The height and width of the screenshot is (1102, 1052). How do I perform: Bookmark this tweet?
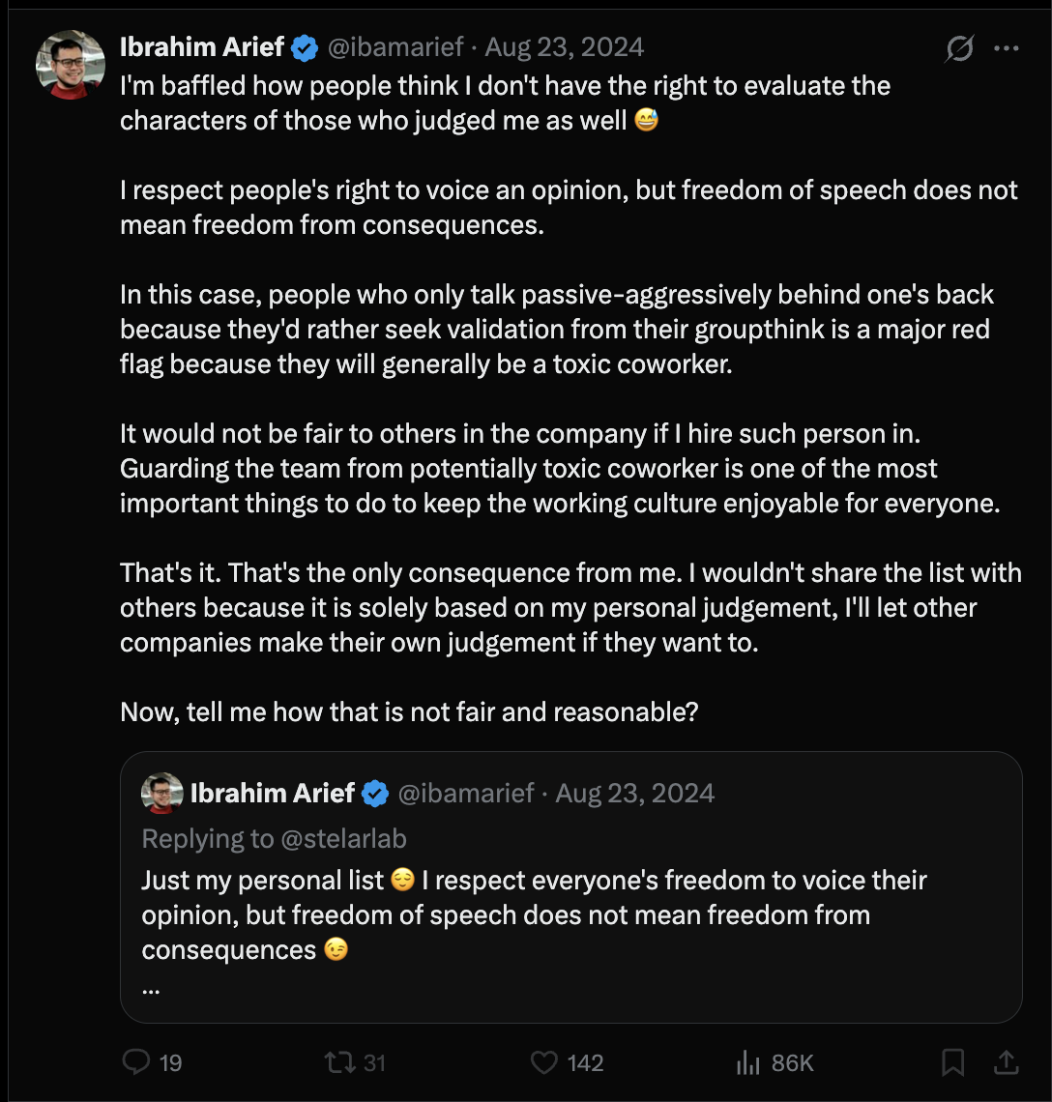952,1062
